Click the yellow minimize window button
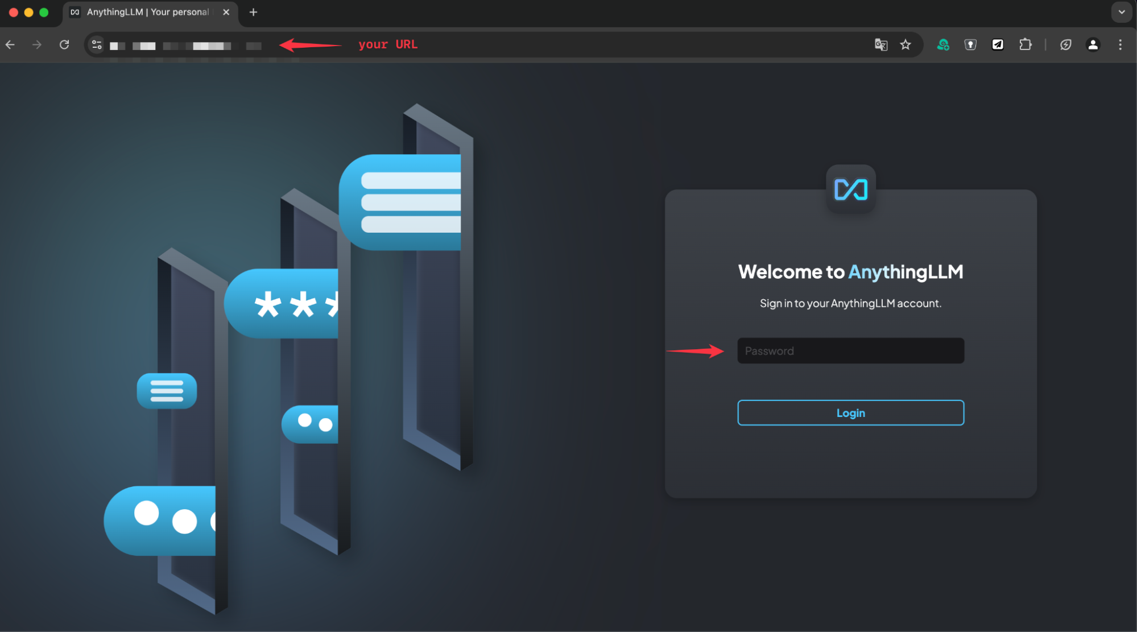1137x632 pixels. tap(28, 12)
